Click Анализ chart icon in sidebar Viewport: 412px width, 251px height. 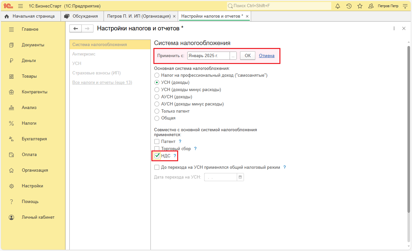[x=11, y=108]
